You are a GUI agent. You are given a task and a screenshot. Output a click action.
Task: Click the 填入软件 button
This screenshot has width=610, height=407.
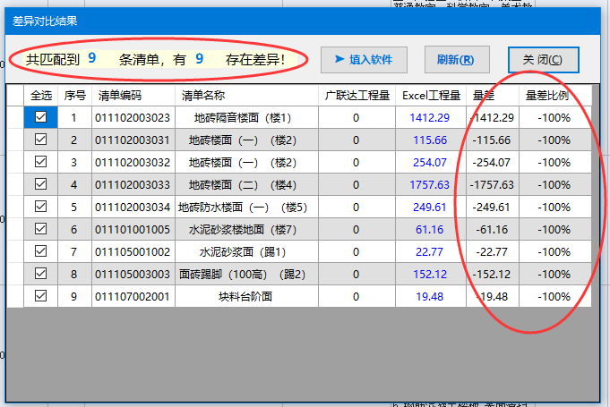click(364, 60)
